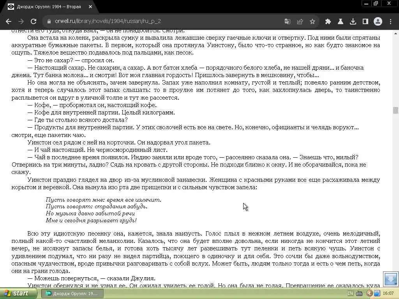399x299 pixels.
Task: Expand hidden system tray icons
Action: click(x=369, y=294)
